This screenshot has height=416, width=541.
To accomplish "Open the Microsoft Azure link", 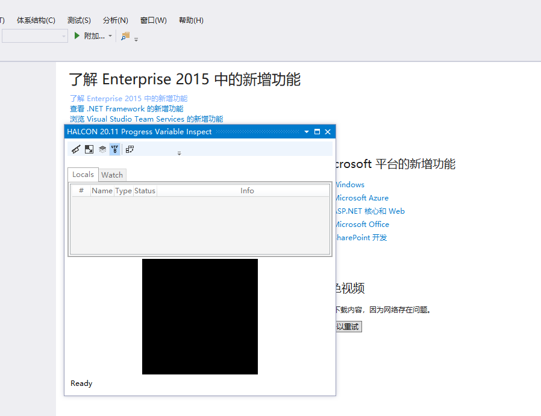I will coord(363,197).
